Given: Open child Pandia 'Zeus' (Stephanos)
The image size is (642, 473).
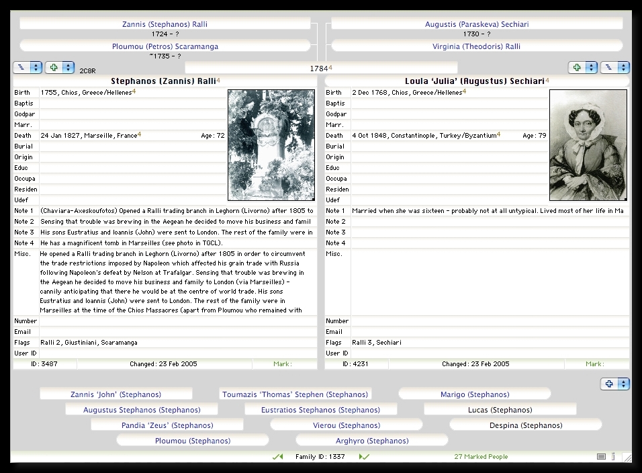Looking at the screenshot, I should [x=167, y=425].
